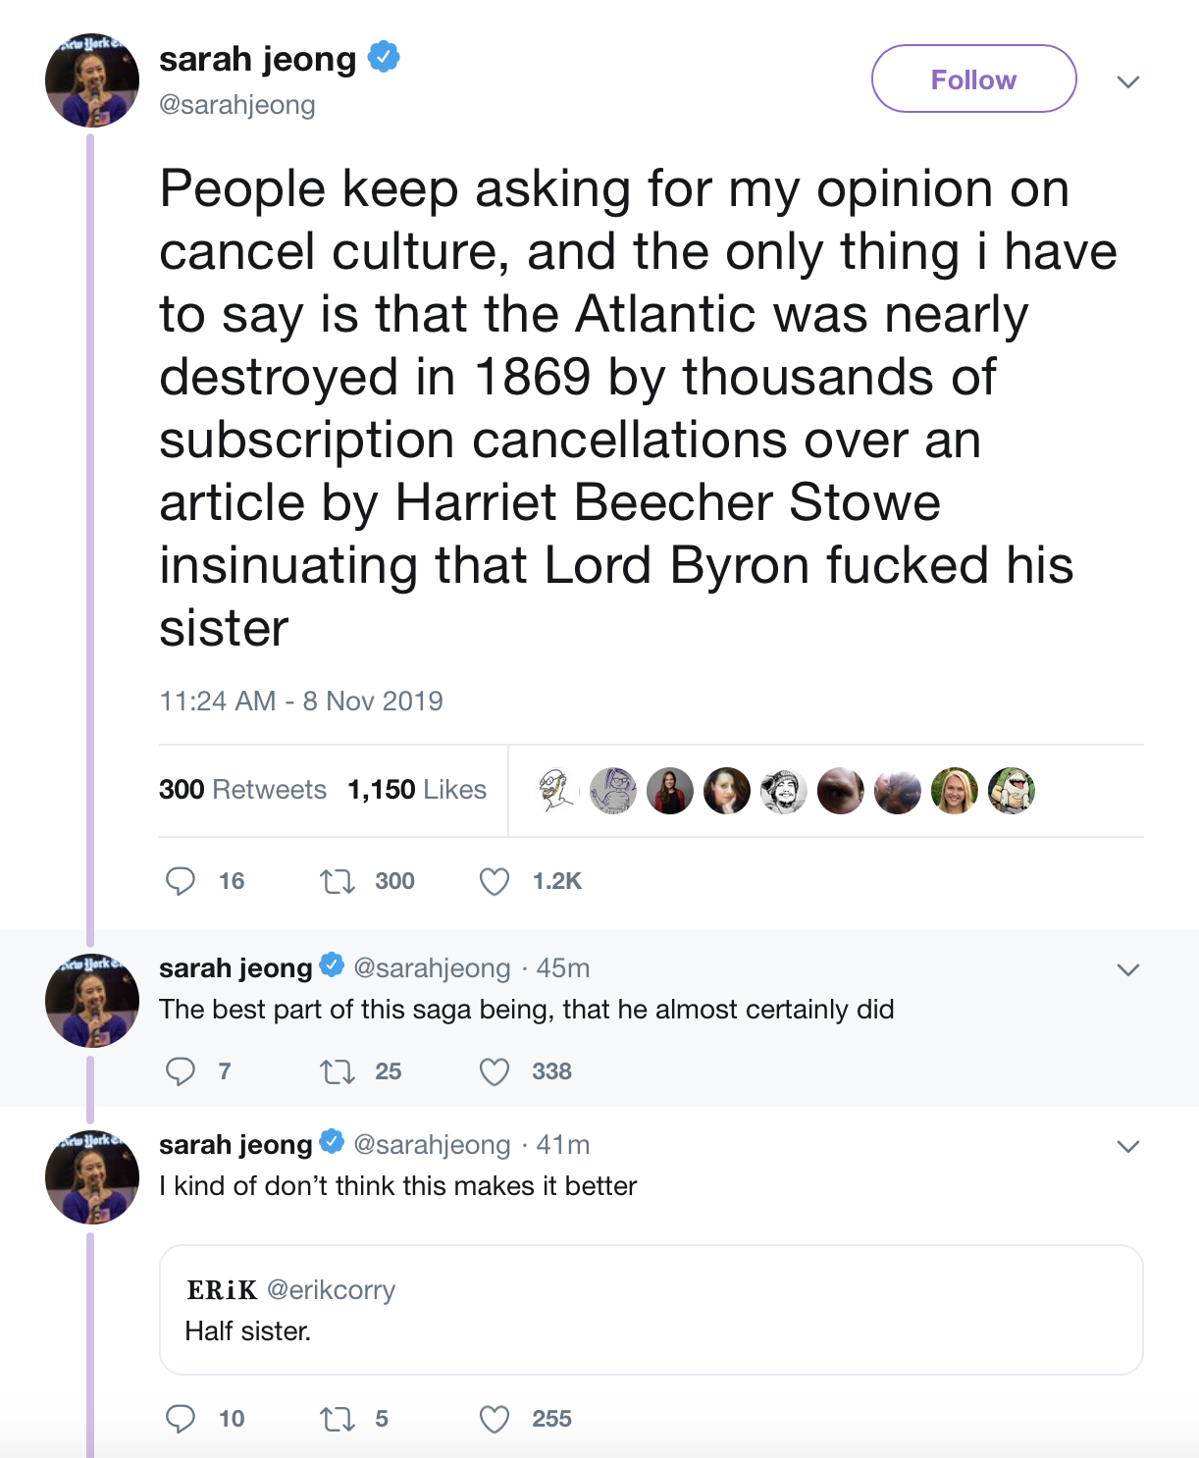Expand options chevron on the 45m tweet
The image size is (1199, 1458).
(x=1128, y=969)
